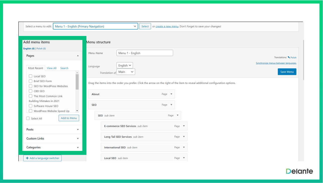
Task: Click the plus icon on language switcher button
Action: tap(27, 158)
